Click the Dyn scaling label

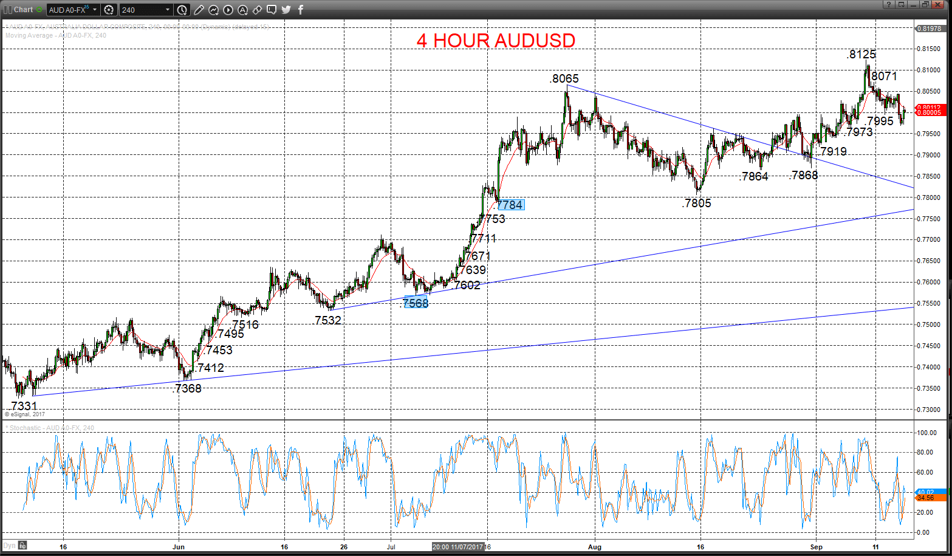point(10,545)
